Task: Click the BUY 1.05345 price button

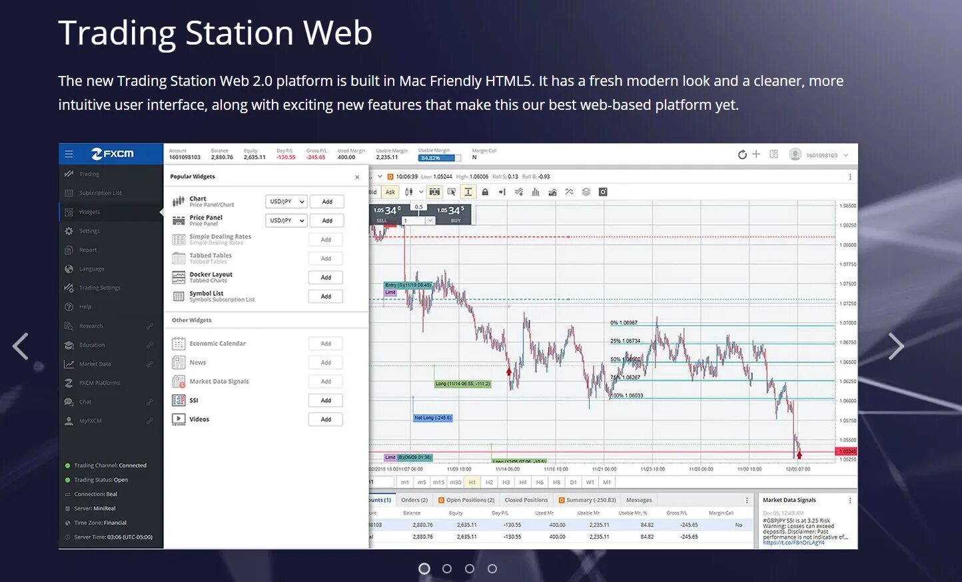Action: coord(452,213)
